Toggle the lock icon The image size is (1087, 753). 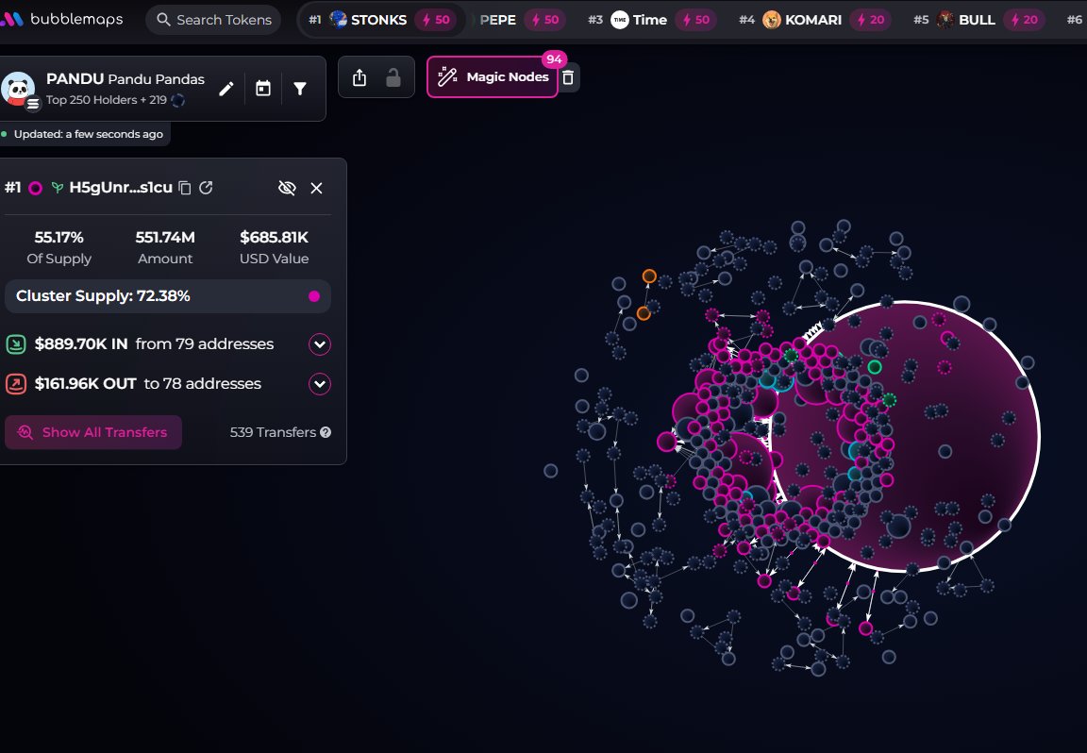(x=393, y=77)
